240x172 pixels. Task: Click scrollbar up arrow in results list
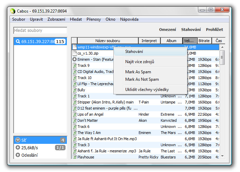pyautogui.click(x=222, y=47)
